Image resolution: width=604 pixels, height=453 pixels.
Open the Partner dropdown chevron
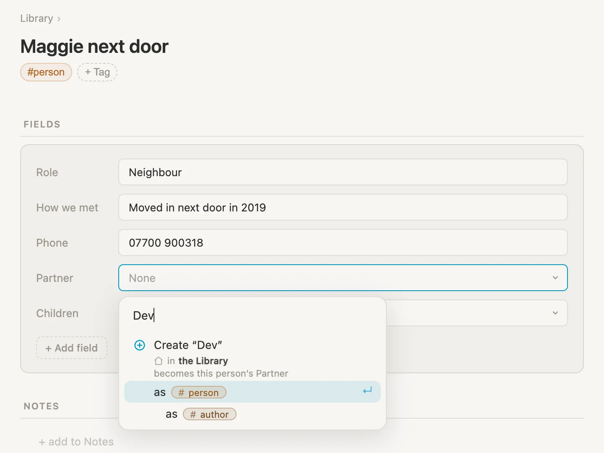coord(555,278)
